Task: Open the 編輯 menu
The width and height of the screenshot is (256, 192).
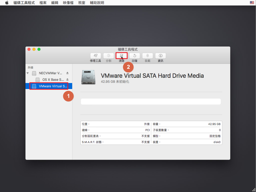Action: (x=55, y=3)
